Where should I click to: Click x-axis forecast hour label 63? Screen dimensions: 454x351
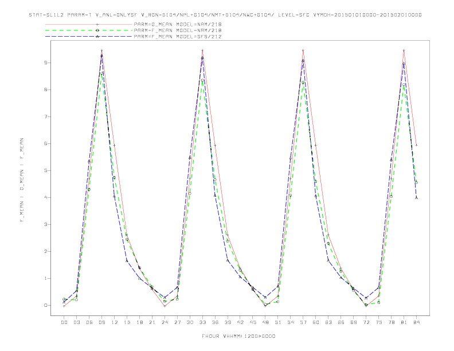(328, 322)
